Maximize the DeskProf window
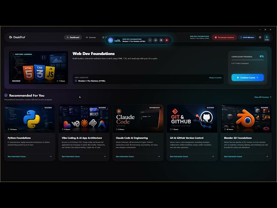Image resolution: width=277 pixels, height=208 pixels. (x=265, y=29)
